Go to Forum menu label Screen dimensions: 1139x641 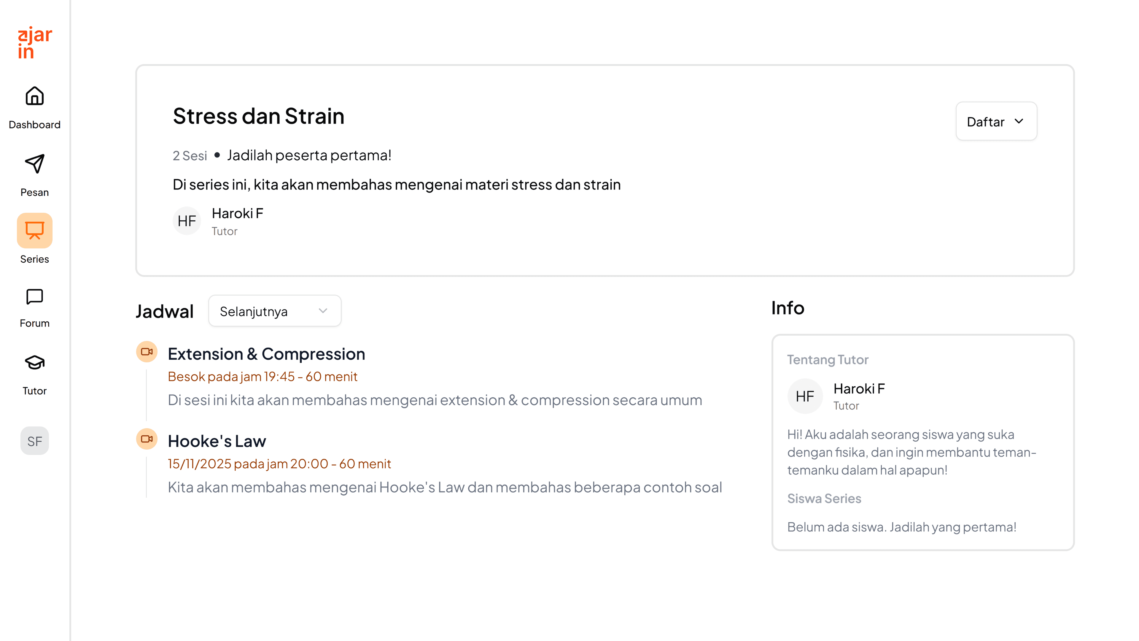pos(34,323)
